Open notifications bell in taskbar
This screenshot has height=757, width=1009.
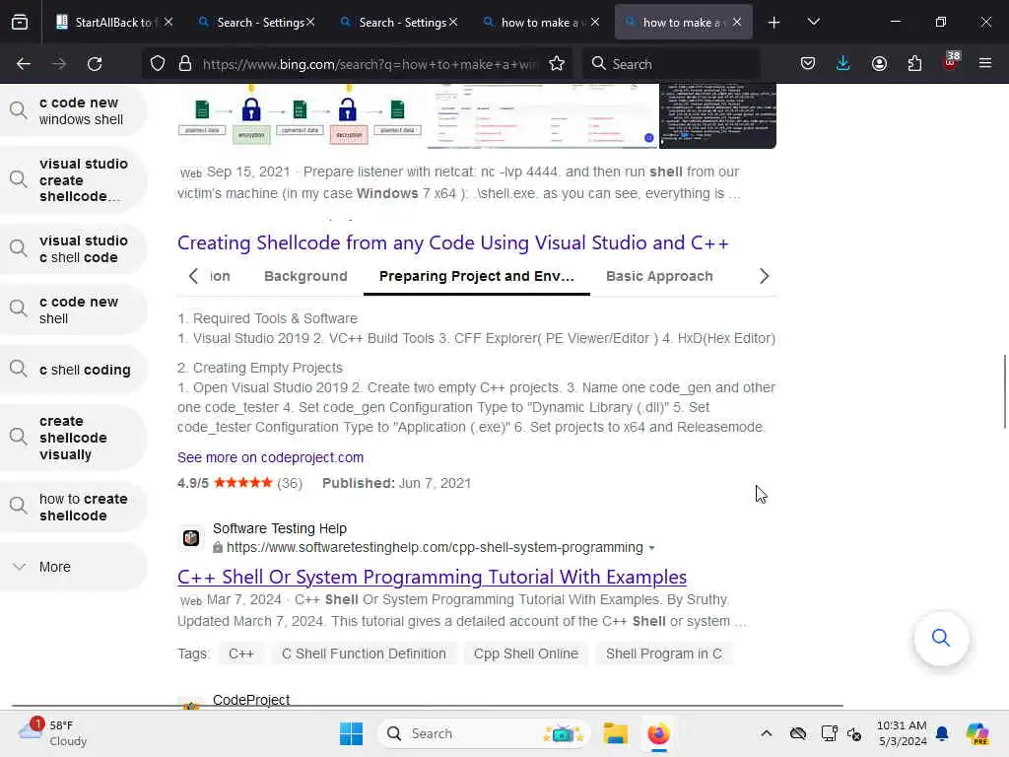click(x=942, y=733)
